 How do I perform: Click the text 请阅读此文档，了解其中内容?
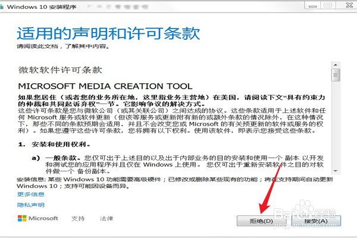tap(63, 46)
